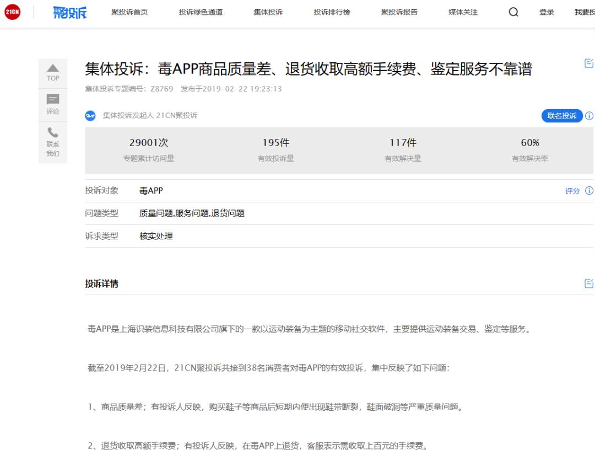Click the info icon next to 评分
The width and height of the screenshot is (595, 472).
click(x=589, y=190)
